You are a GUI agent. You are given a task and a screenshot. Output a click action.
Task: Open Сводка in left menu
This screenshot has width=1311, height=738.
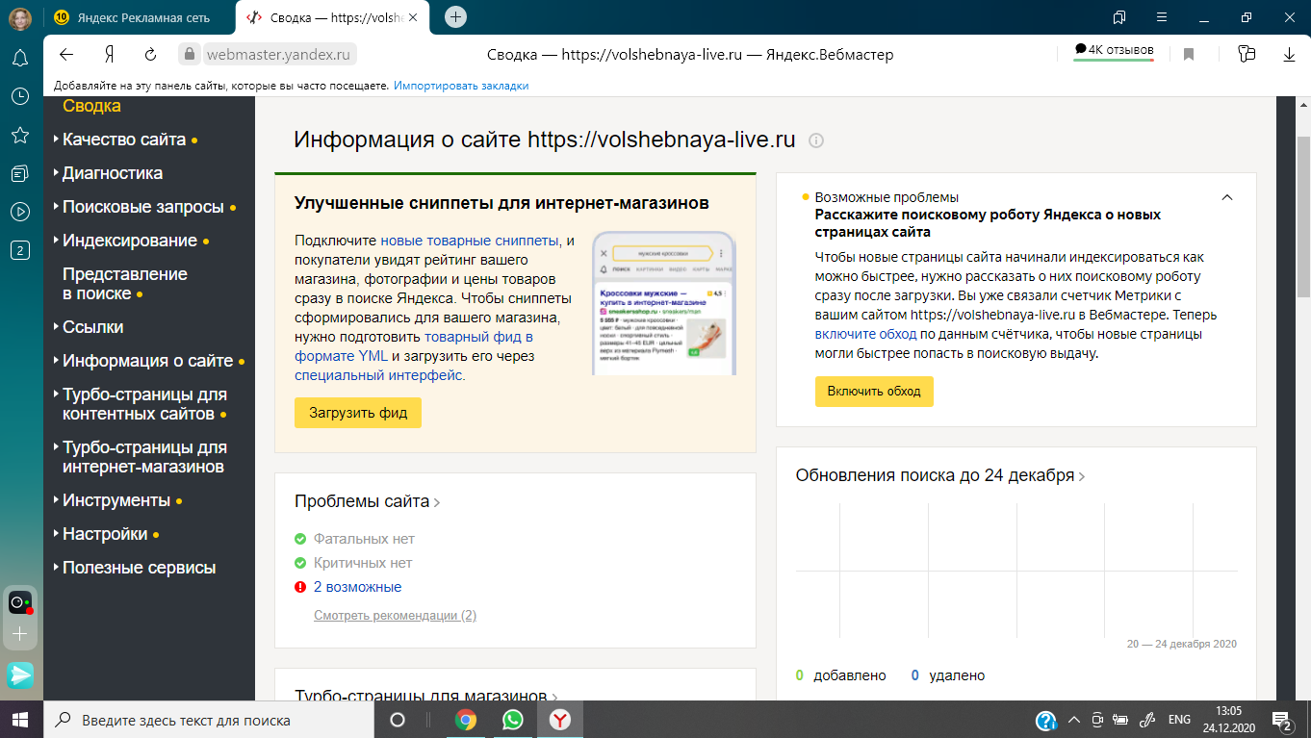(91, 106)
